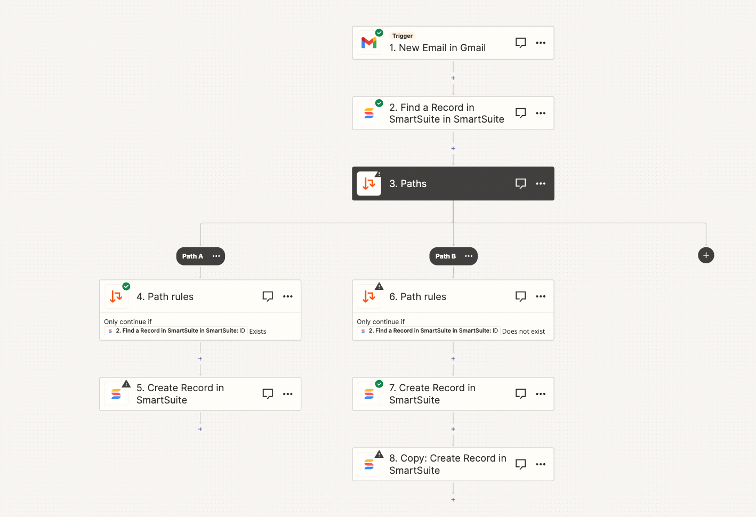Open the three-dot menu on step 2
This screenshot has height=517, width=756.
pos(541,113)
